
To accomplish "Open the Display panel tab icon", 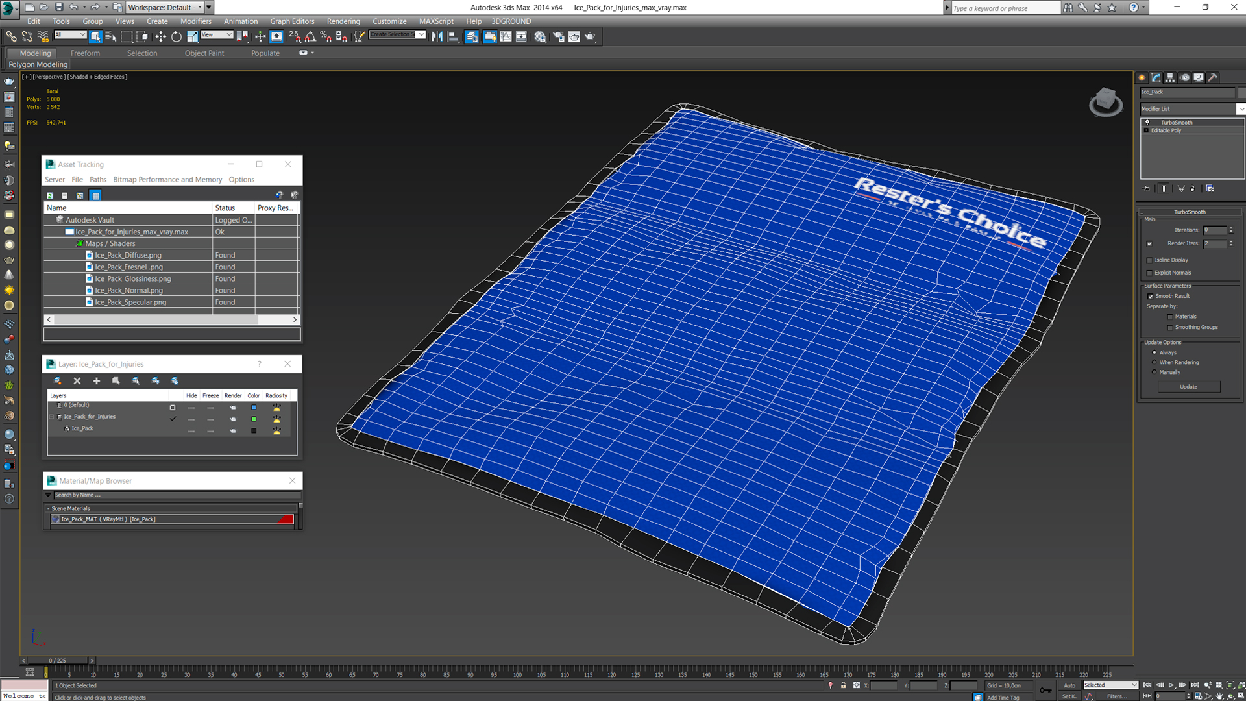I will [x=1199, y=77].
